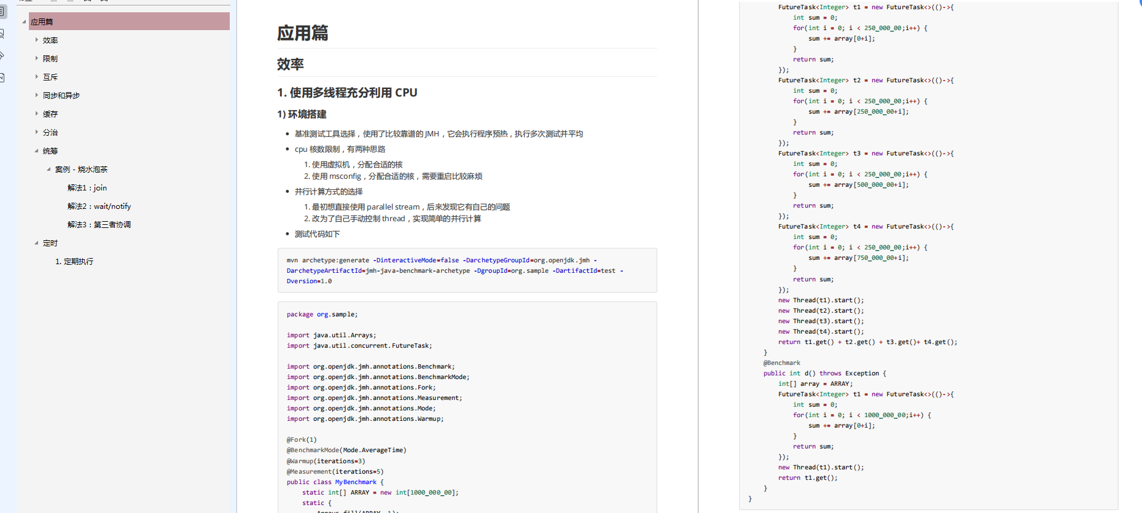
Task: Expand the 分治 outline node
Action: 37,132
